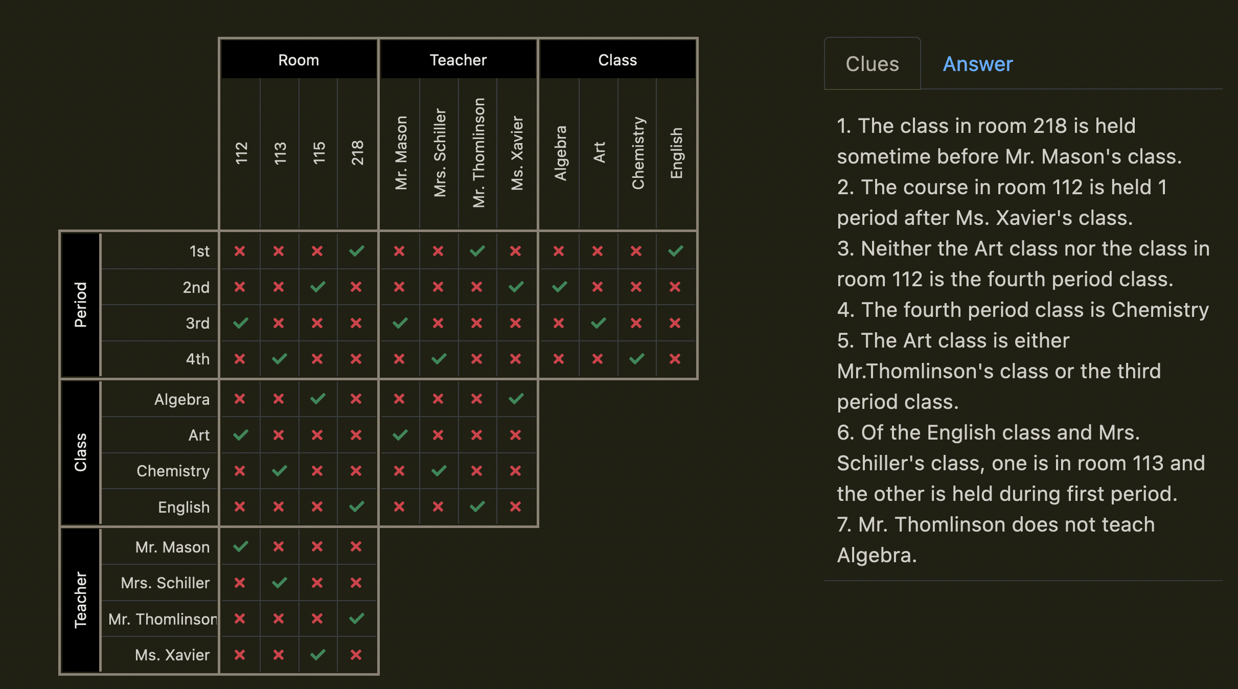Viewport: 1238px width, 689px height.
Task: Click the check at 4th period Chemistry column
Action: coord(636,359)
